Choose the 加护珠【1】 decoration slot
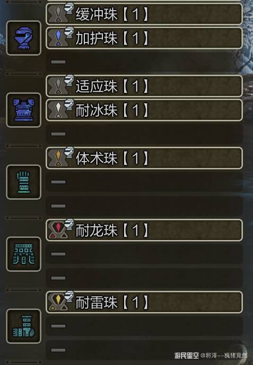The image size is (253, 365). click(x=144, y=38)
